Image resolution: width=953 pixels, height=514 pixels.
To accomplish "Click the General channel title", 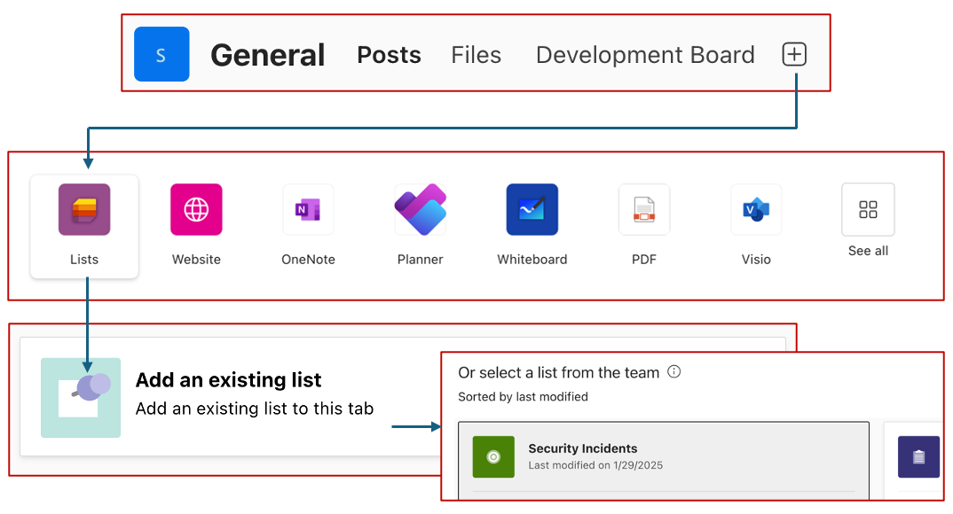I will point(267,55).
